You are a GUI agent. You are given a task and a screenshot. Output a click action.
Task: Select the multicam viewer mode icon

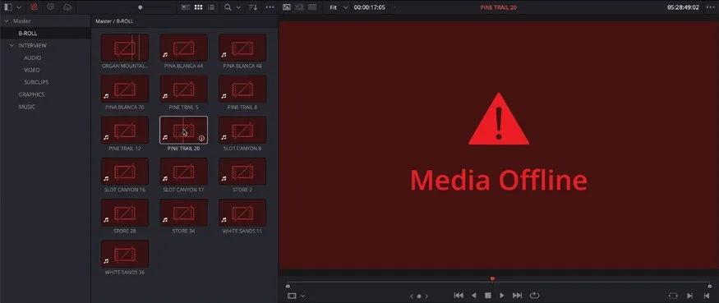pyautogui.click(x=312, y=7)
